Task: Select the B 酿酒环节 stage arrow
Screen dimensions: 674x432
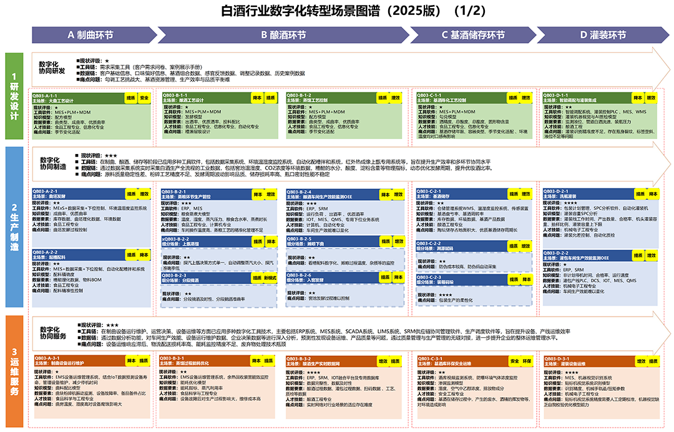Action: pyautogui.click(x=283, y=35)
